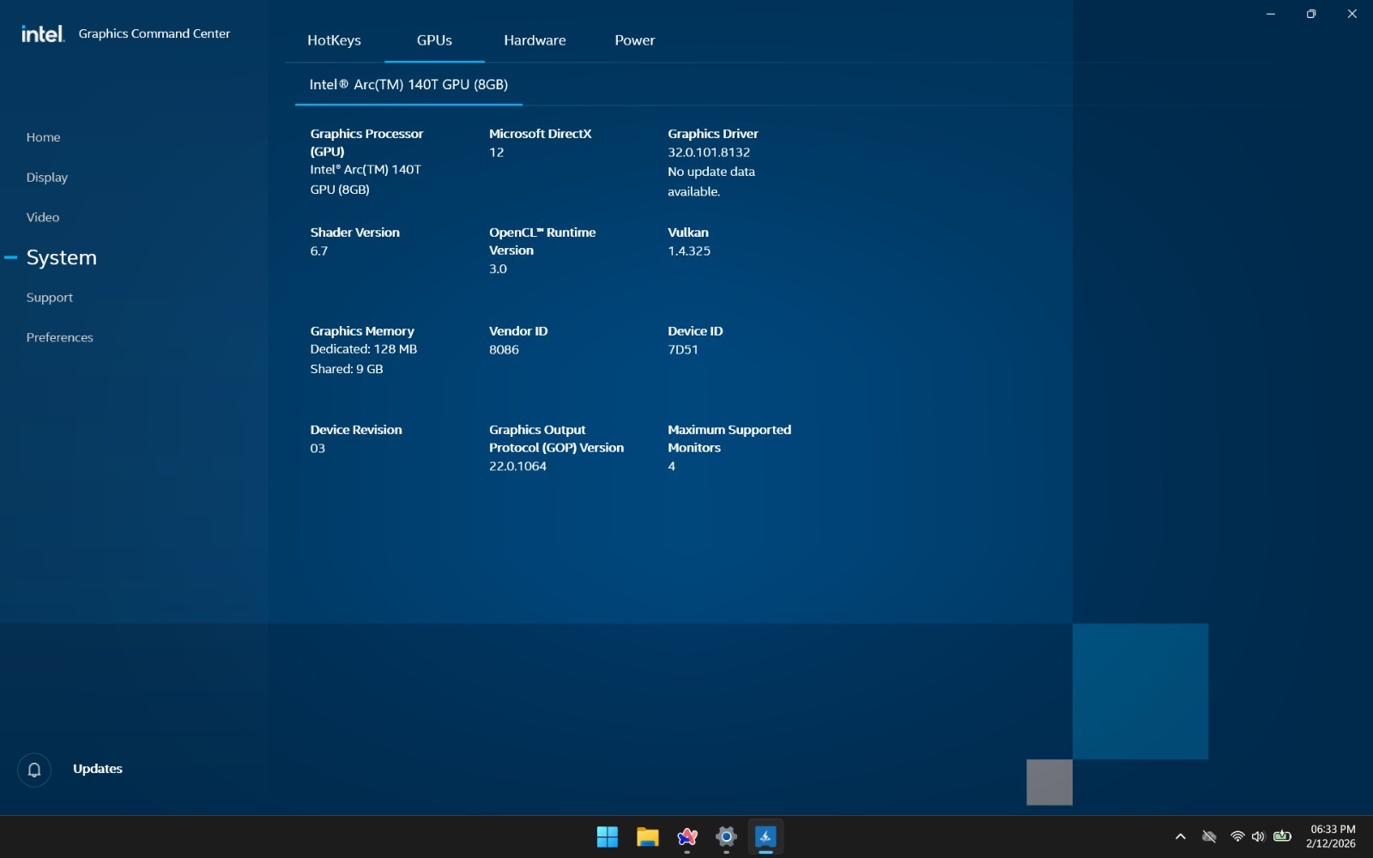Open the colorful Copilot-style taskbar app
The width and height of the screenshot is (1373, 858).
[x=686, y=837]
